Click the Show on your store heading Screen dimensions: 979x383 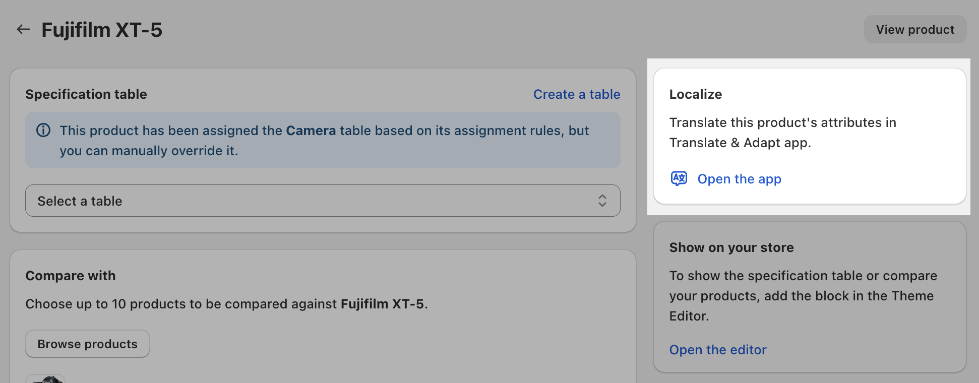pyautogui.click(x=731, y=247)
